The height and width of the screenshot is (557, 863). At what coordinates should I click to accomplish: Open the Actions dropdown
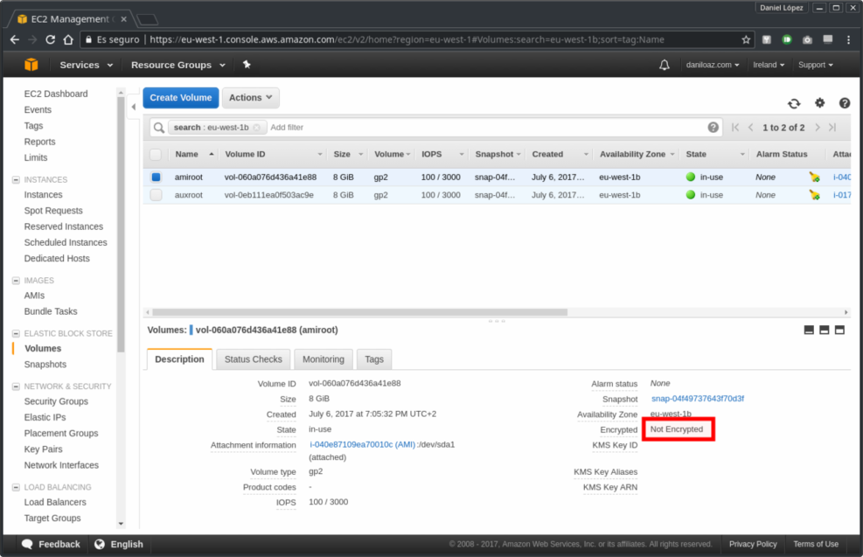[x=252, y=98]
